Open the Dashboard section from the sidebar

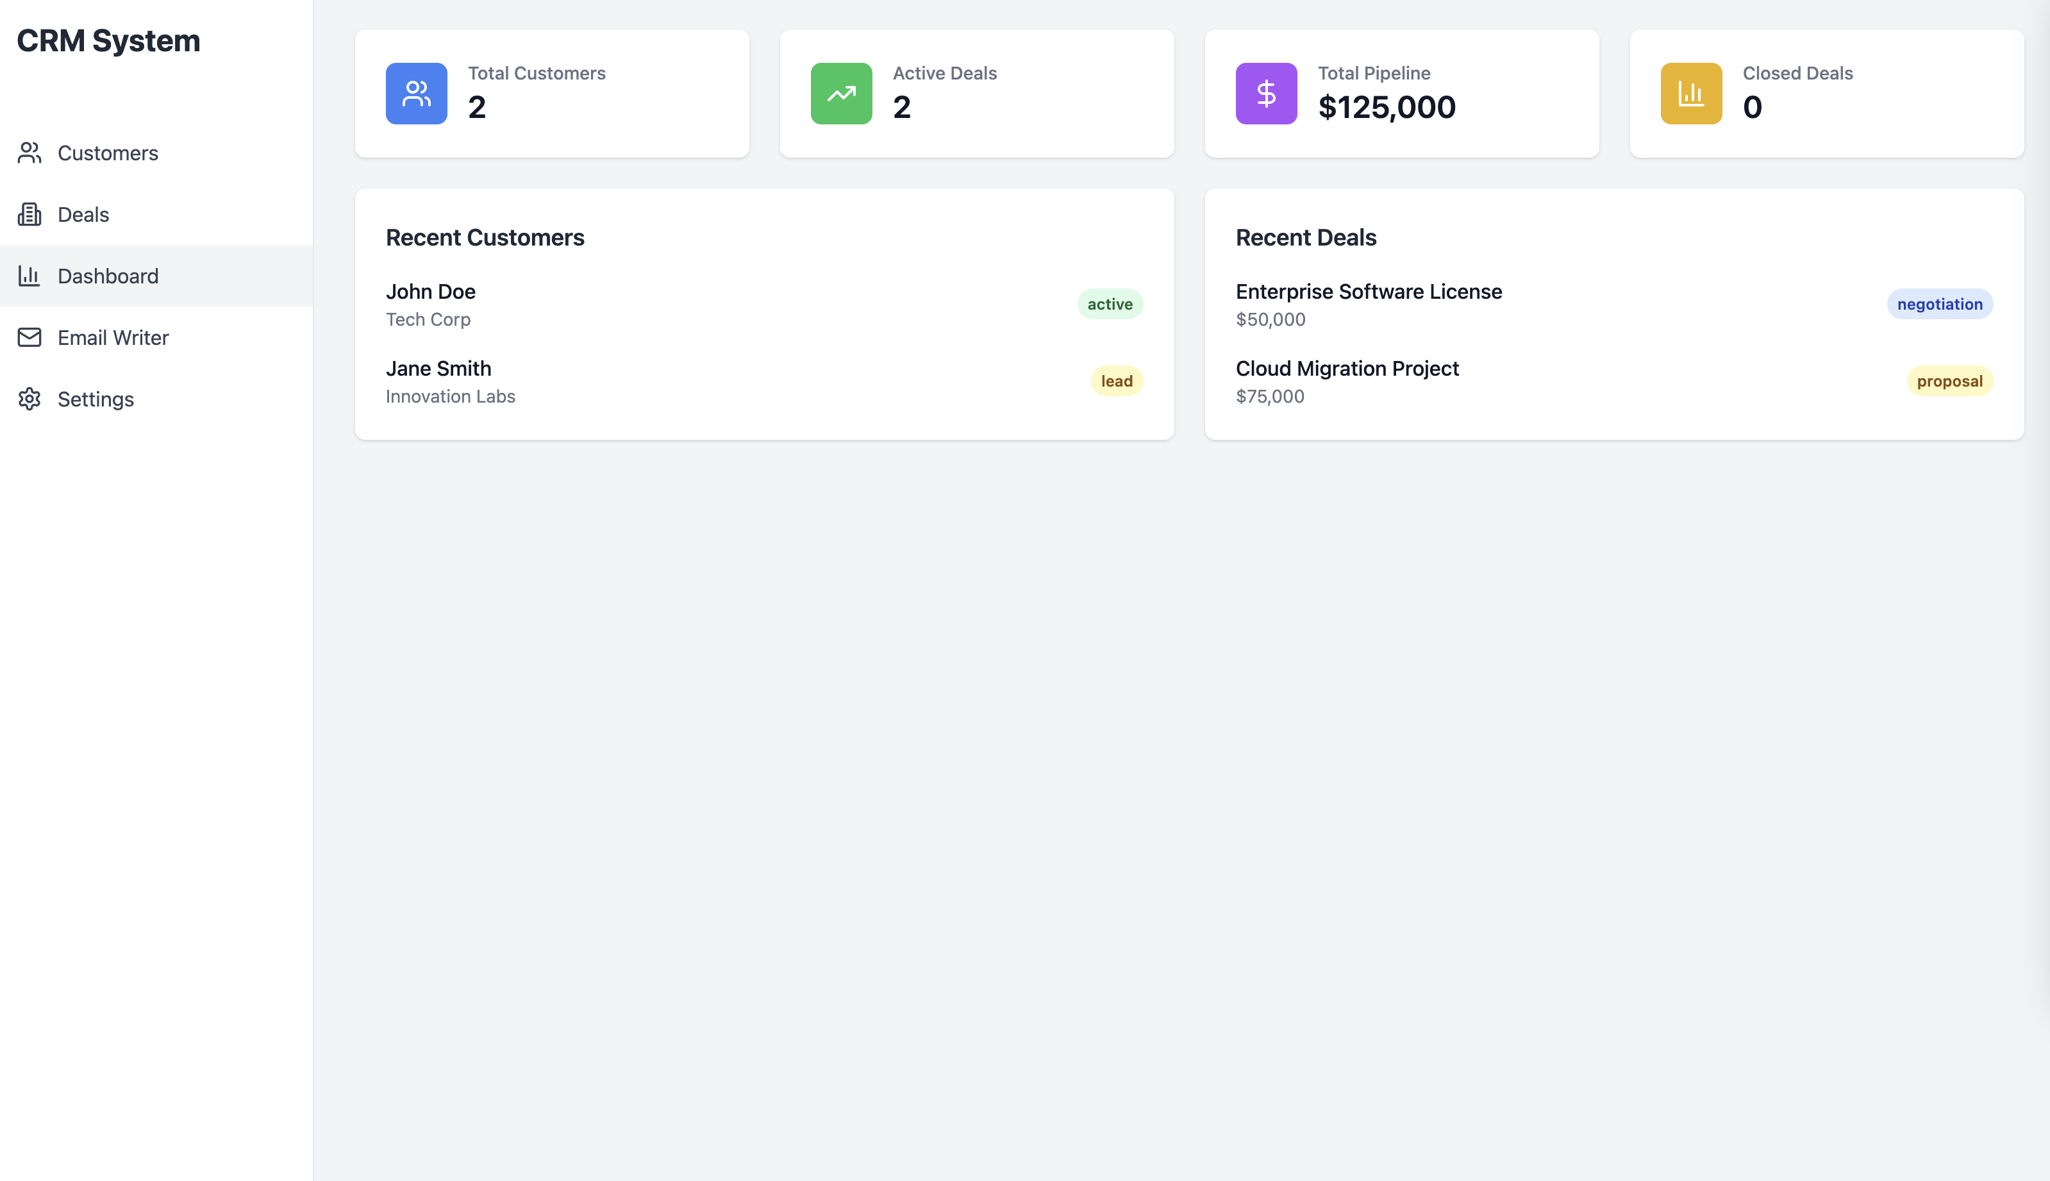point(108,276)
